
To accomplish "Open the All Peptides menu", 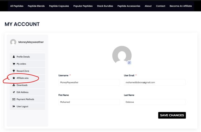I will [x=17, y=6].
